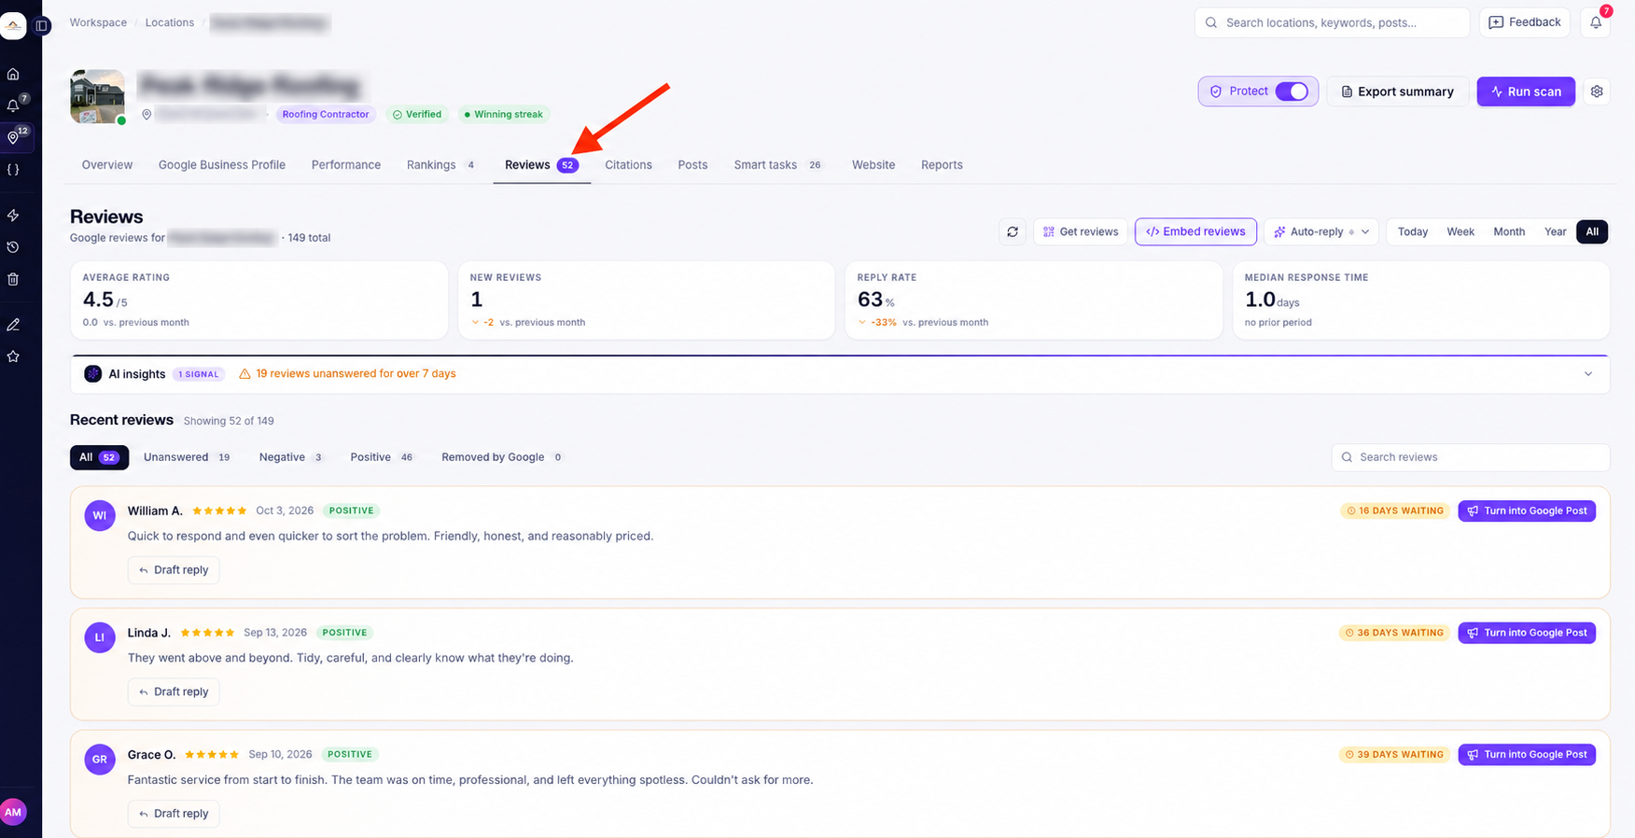This screenshot has height=838, width=1635.
Task: Open the home icon in sidebar
Action: [x=13, y=74]
